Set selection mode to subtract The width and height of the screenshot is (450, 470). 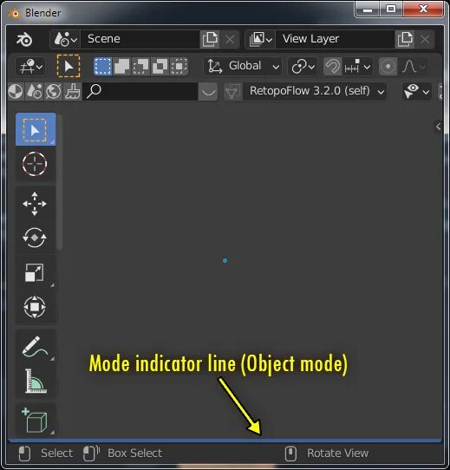(x=141, y=66)
